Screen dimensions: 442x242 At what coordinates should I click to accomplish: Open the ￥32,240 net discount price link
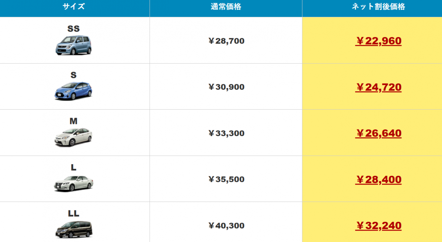pyautogui.click(x=378, y=225)
